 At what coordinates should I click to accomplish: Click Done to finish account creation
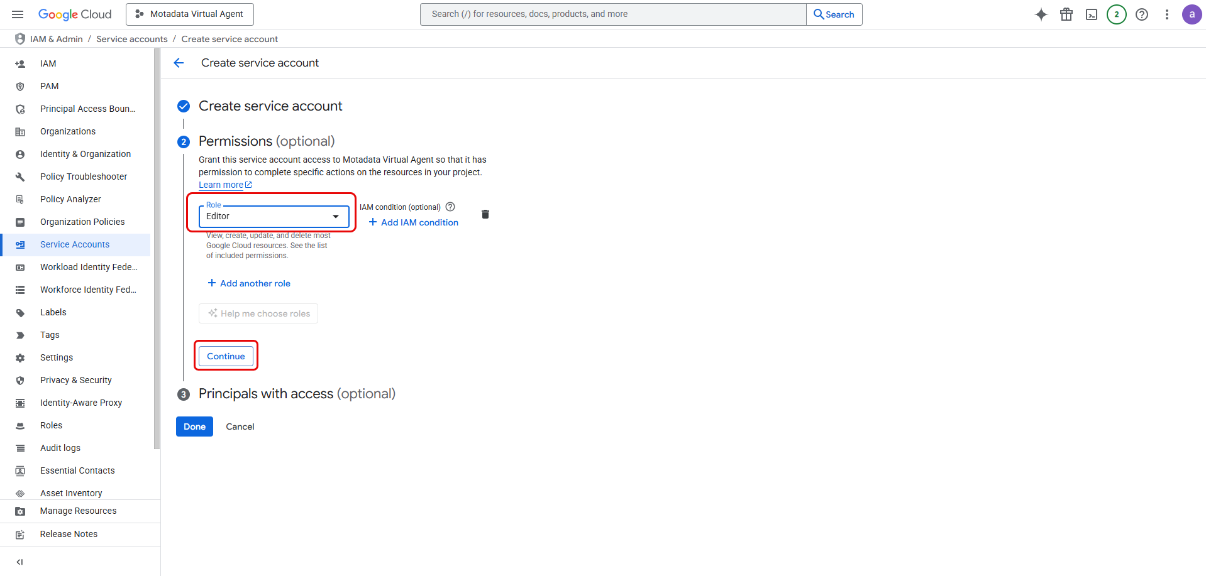[x=194, y=427]
